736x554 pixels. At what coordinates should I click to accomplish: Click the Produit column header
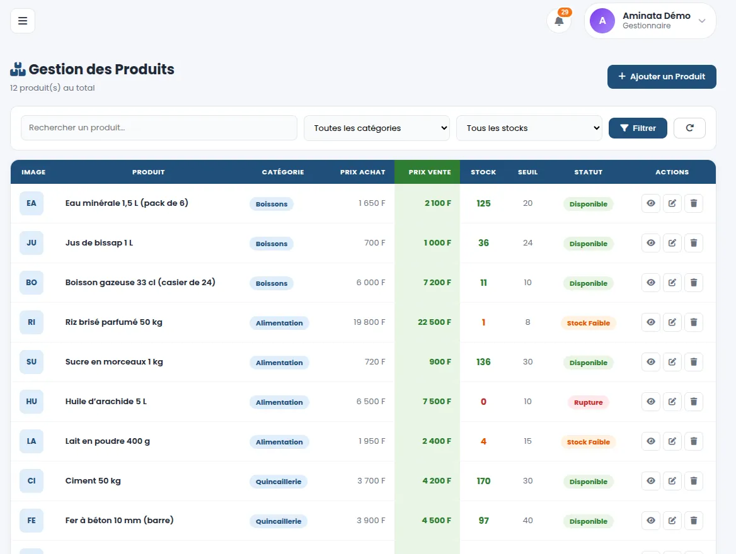click(x=148, y=172)
